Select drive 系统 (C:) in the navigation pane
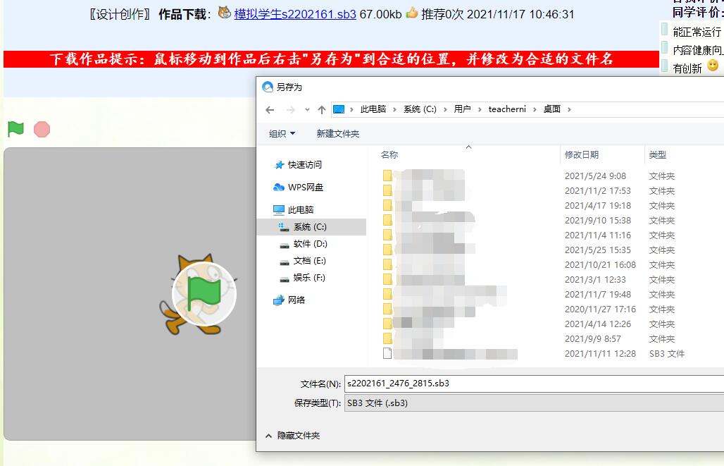This screenshot has height=466, width=724. click(x=311, y=227)
